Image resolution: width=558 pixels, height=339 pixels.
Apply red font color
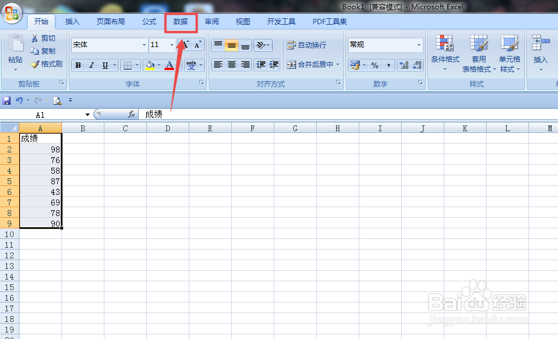169,65
